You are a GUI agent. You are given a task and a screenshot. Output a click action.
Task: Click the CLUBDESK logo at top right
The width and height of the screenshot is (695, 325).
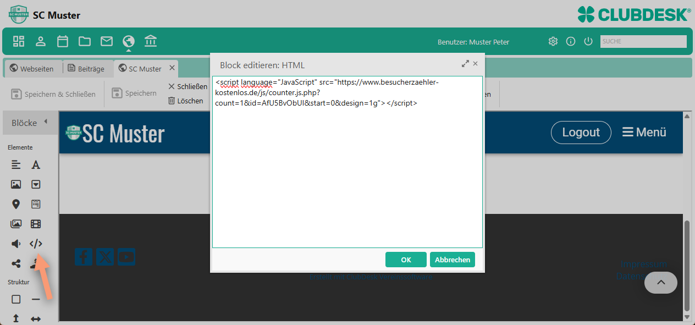coord(634,14)
